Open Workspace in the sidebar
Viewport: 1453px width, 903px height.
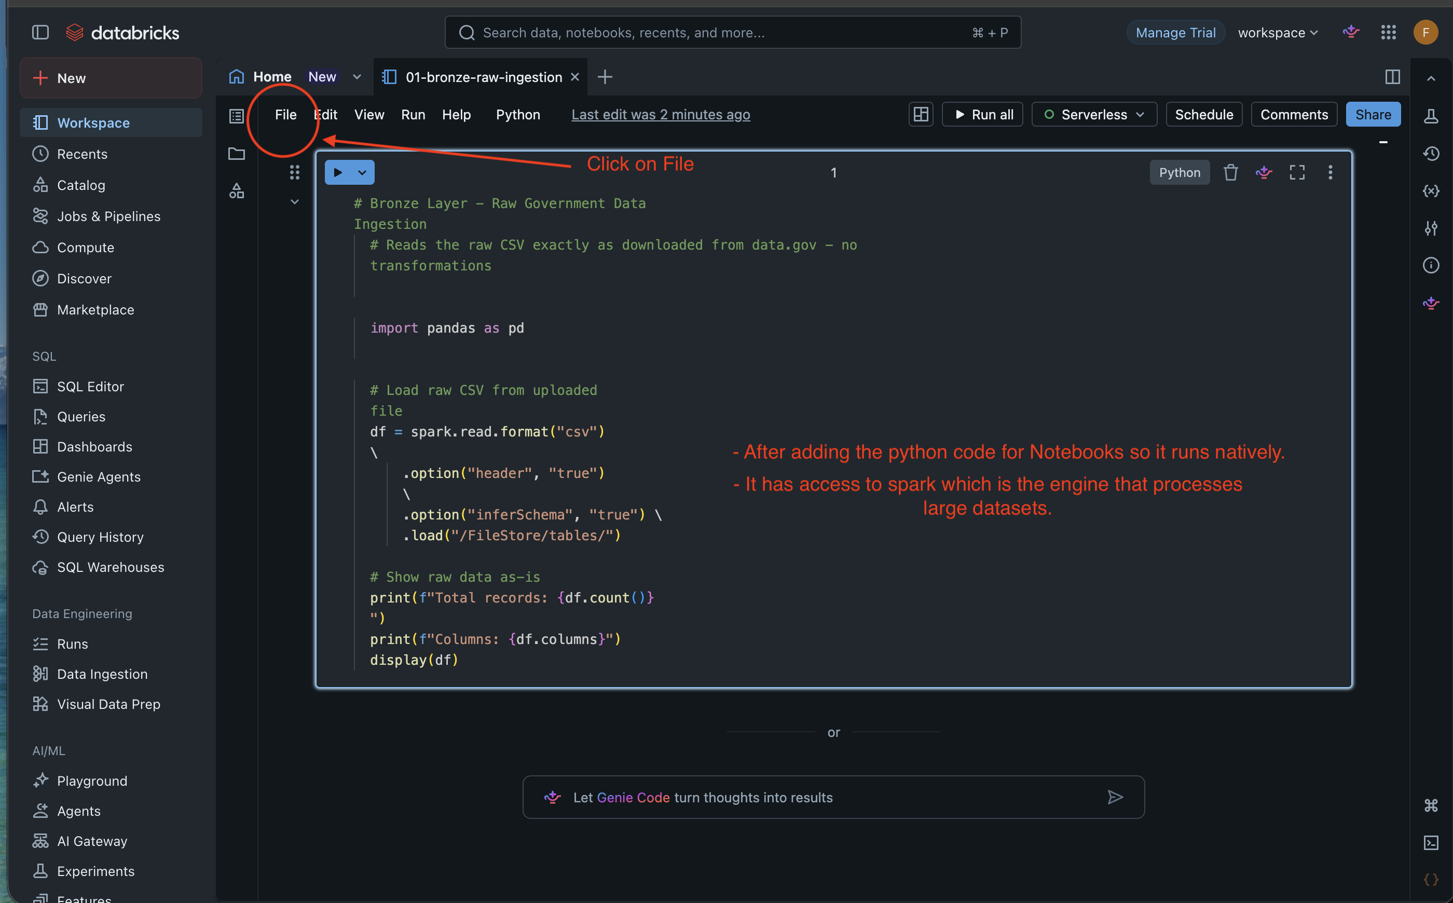(x=111, y=122)
